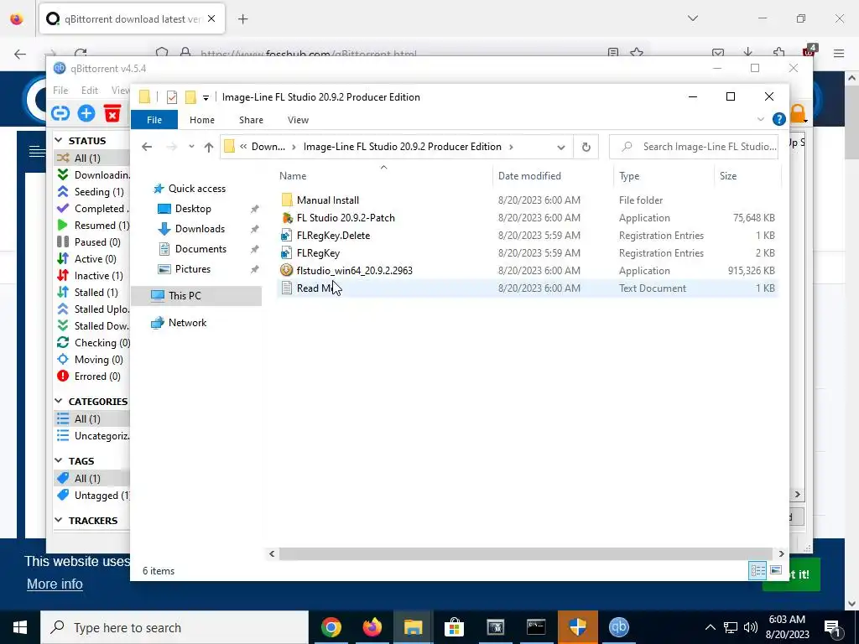Click the Windows taskbar search box
The height and width of the screenshot is (644, 859).
pyautogui.click(x=174, y=627)
